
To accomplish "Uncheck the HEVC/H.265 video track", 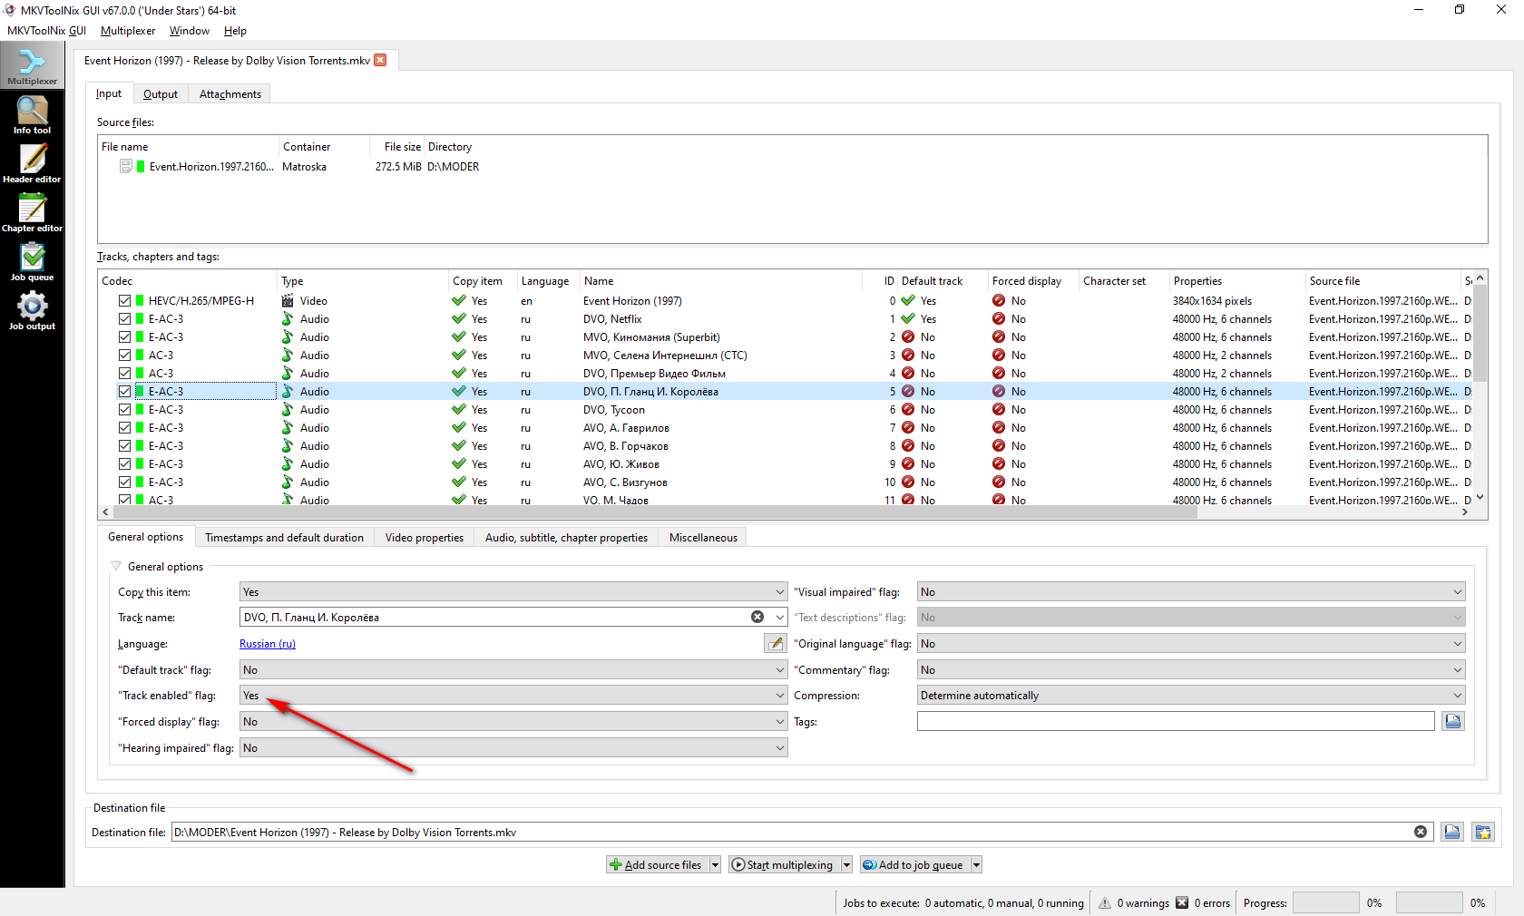I will pos(124,300).
